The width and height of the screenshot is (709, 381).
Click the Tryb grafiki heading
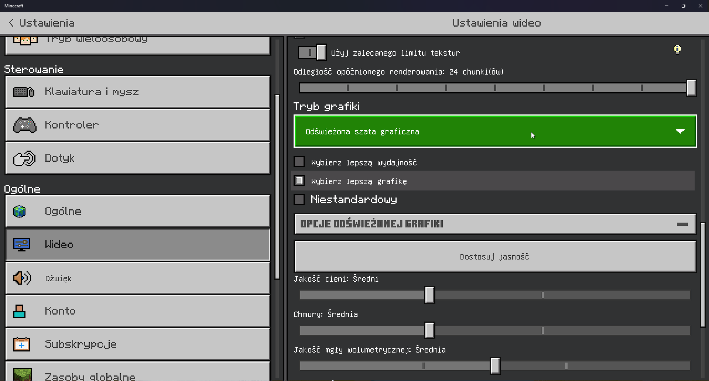[x=326, y=107]
